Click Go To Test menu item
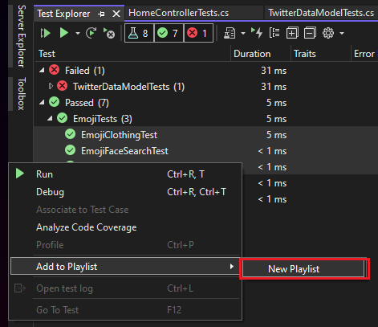378x327 pixels. pos(125,310)
